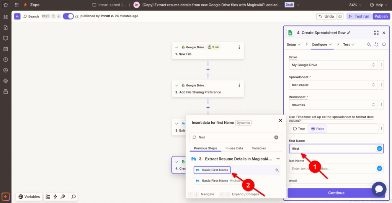The width and height of the screenshot is (392, 203).
Task: Select the False radio option
Action: click(x=317, y=129)
